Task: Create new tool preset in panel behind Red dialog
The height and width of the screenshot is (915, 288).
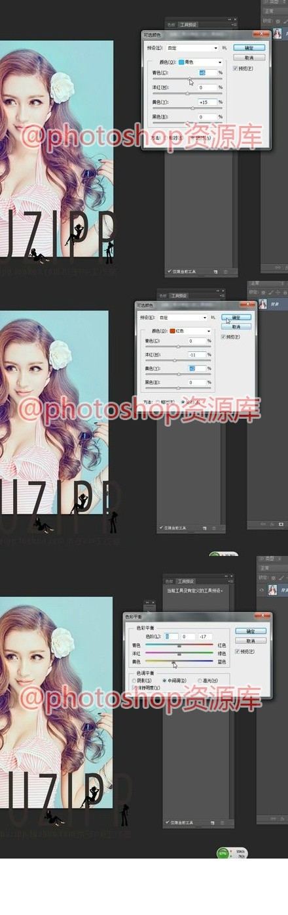Action: 204,528
